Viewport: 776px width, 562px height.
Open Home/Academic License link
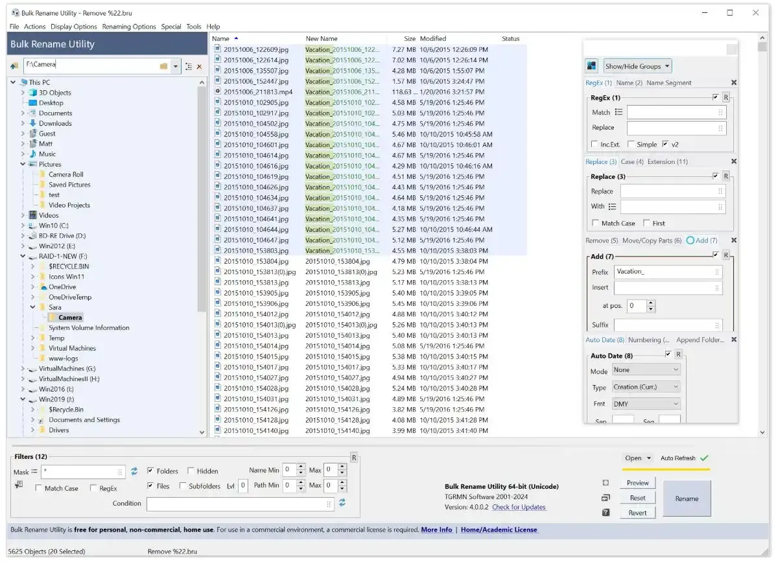[499, 530]
